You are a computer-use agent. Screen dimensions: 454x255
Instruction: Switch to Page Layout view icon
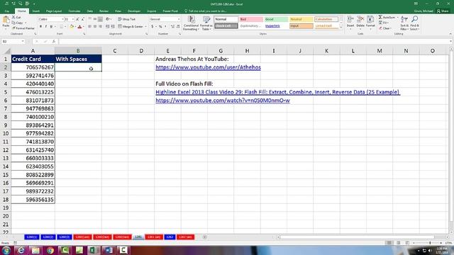(399, 243)
